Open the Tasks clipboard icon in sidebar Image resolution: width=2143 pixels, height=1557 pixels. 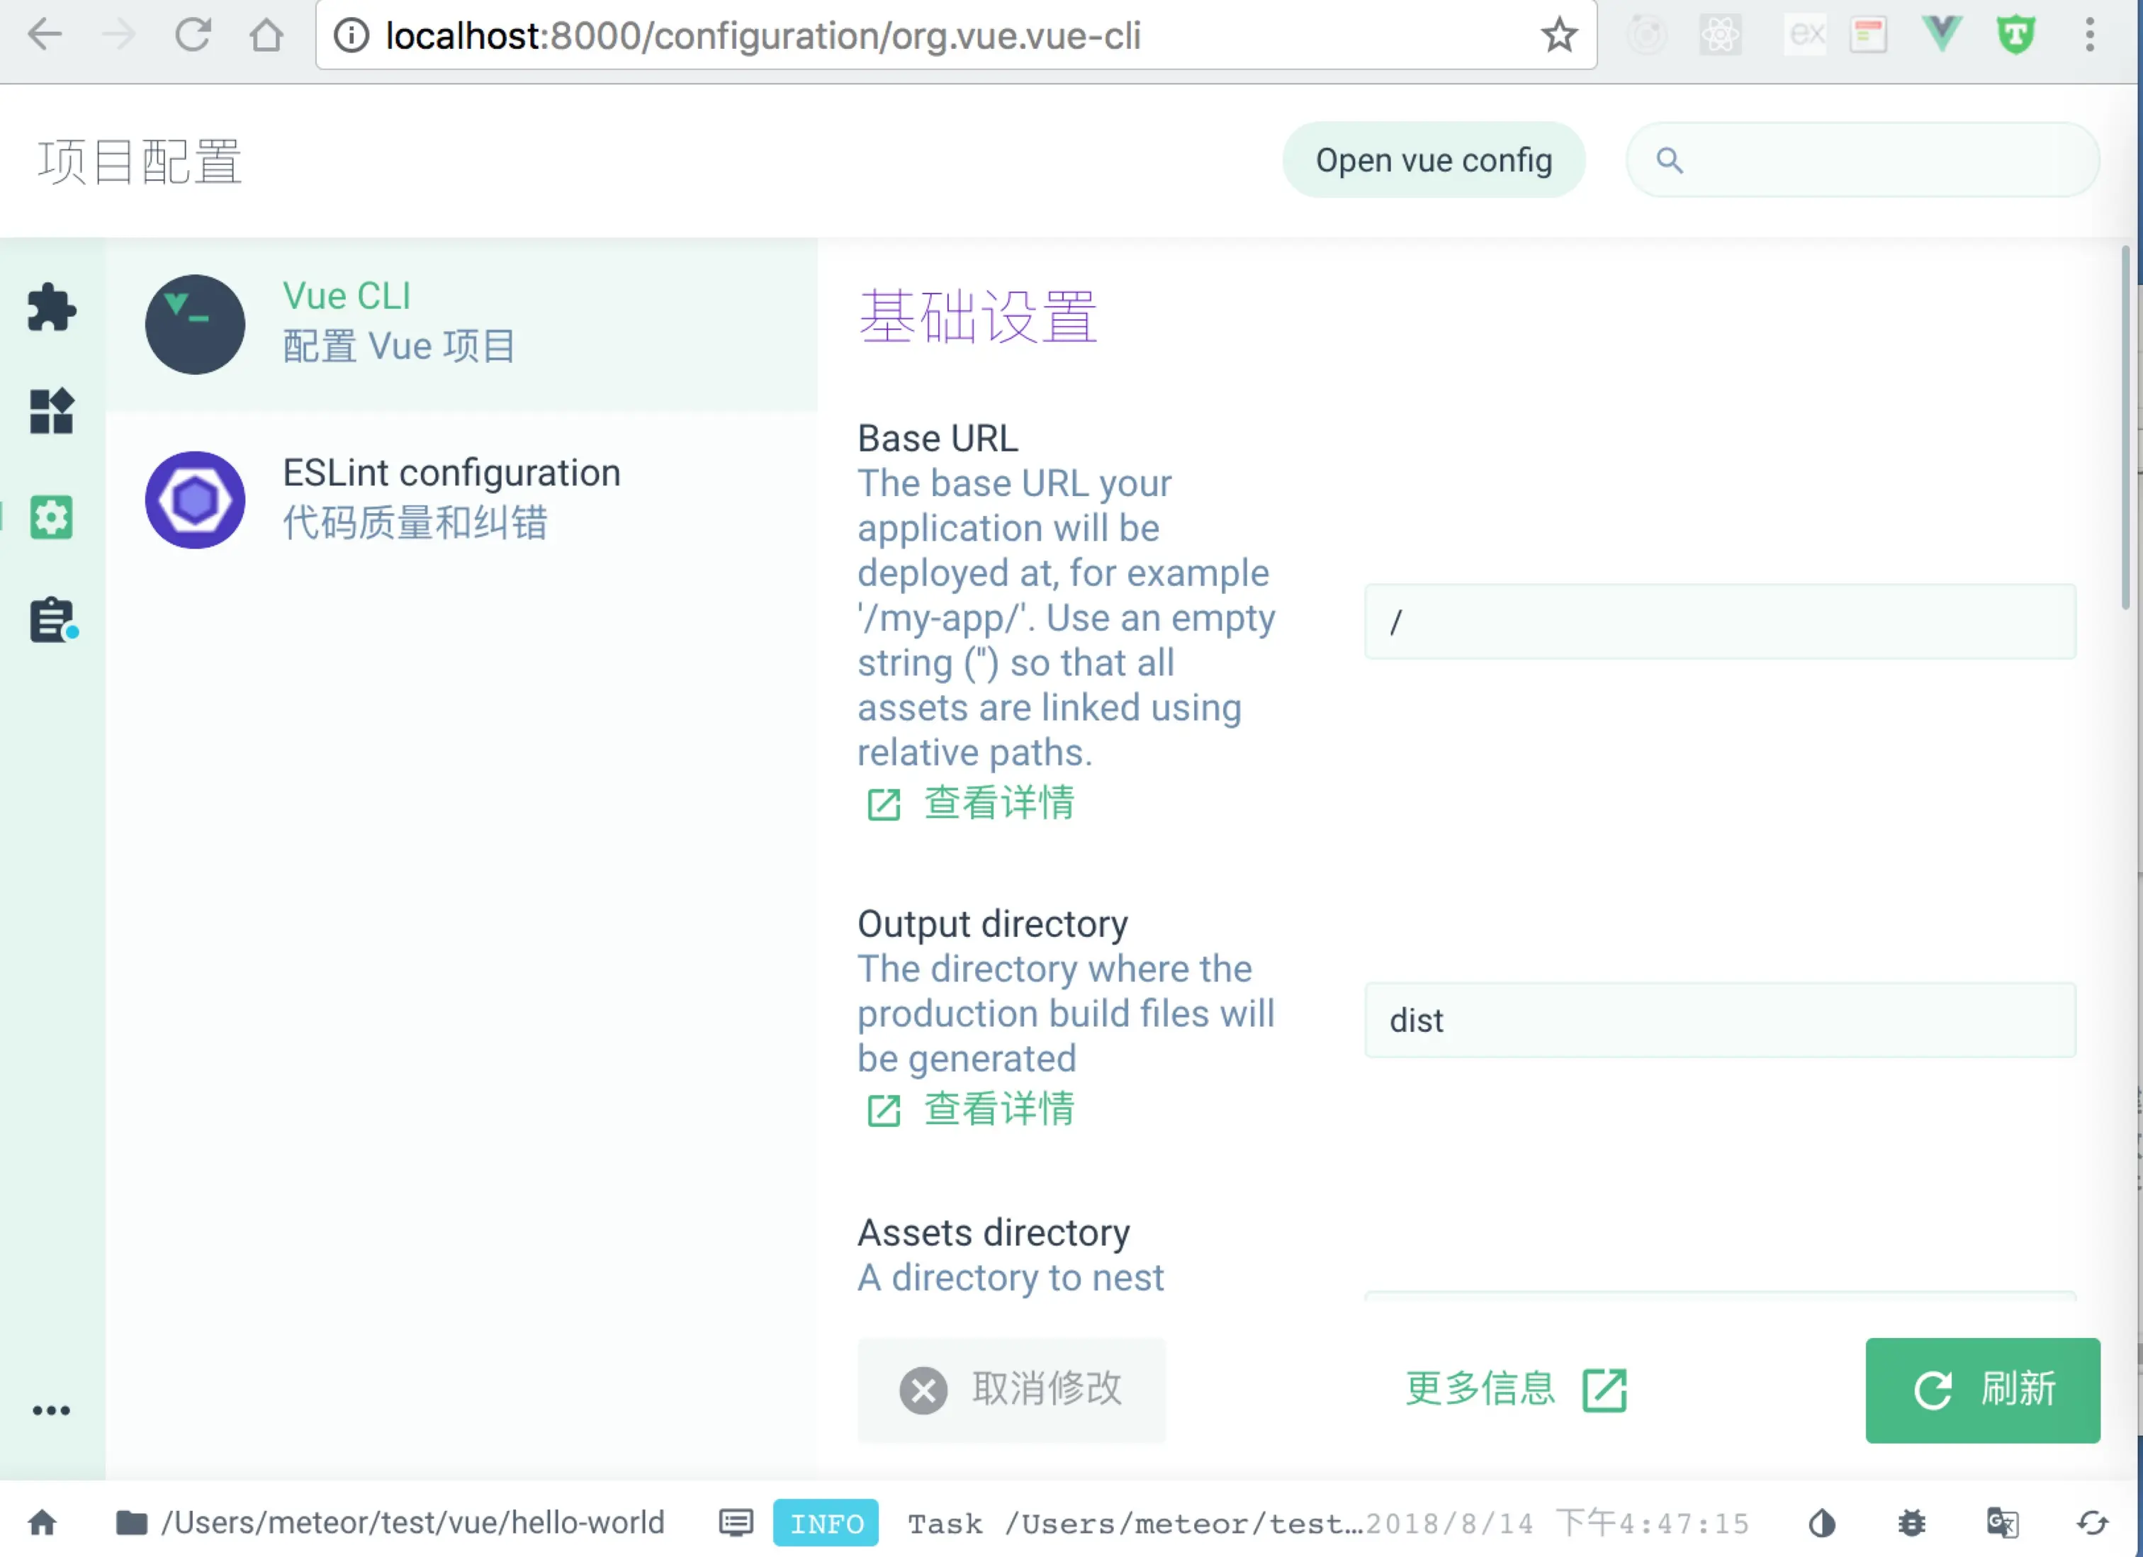52,621
